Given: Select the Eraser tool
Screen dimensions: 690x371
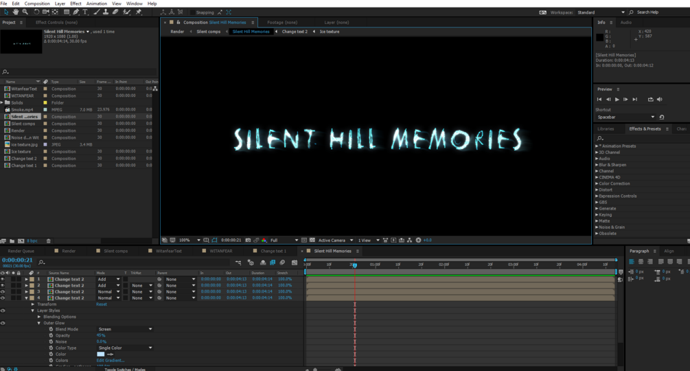Looking at the screenshot, I should click(115, 12).
